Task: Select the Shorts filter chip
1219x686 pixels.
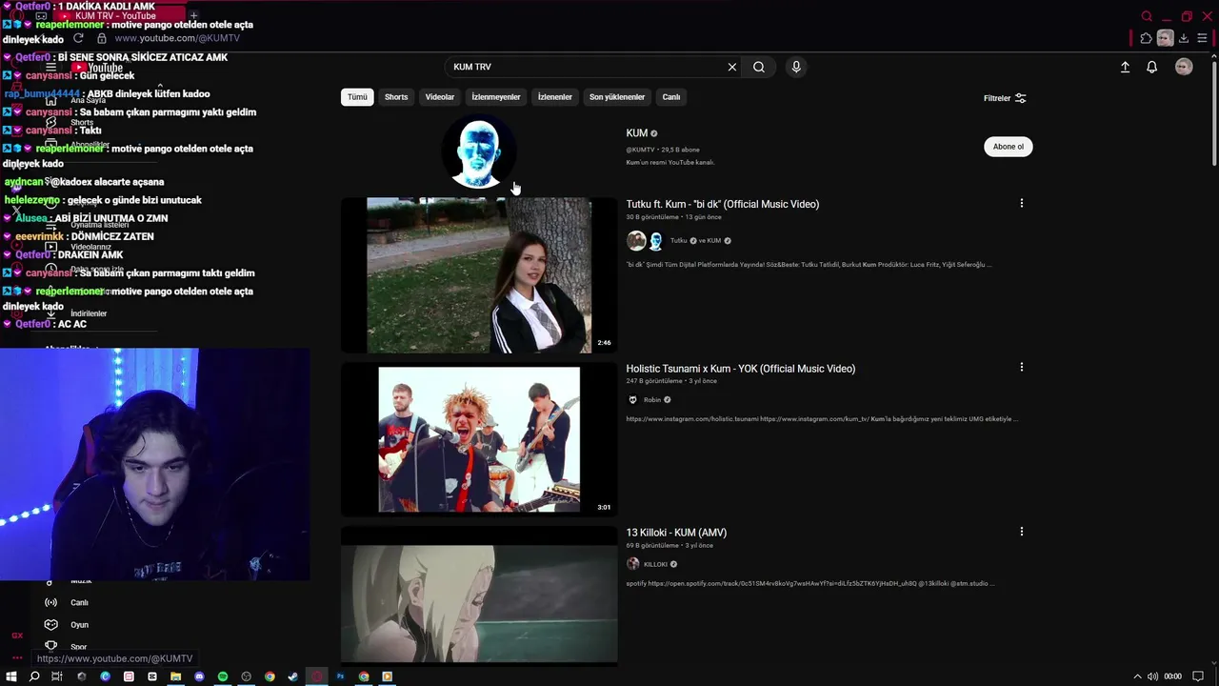Action: point(396,97)
